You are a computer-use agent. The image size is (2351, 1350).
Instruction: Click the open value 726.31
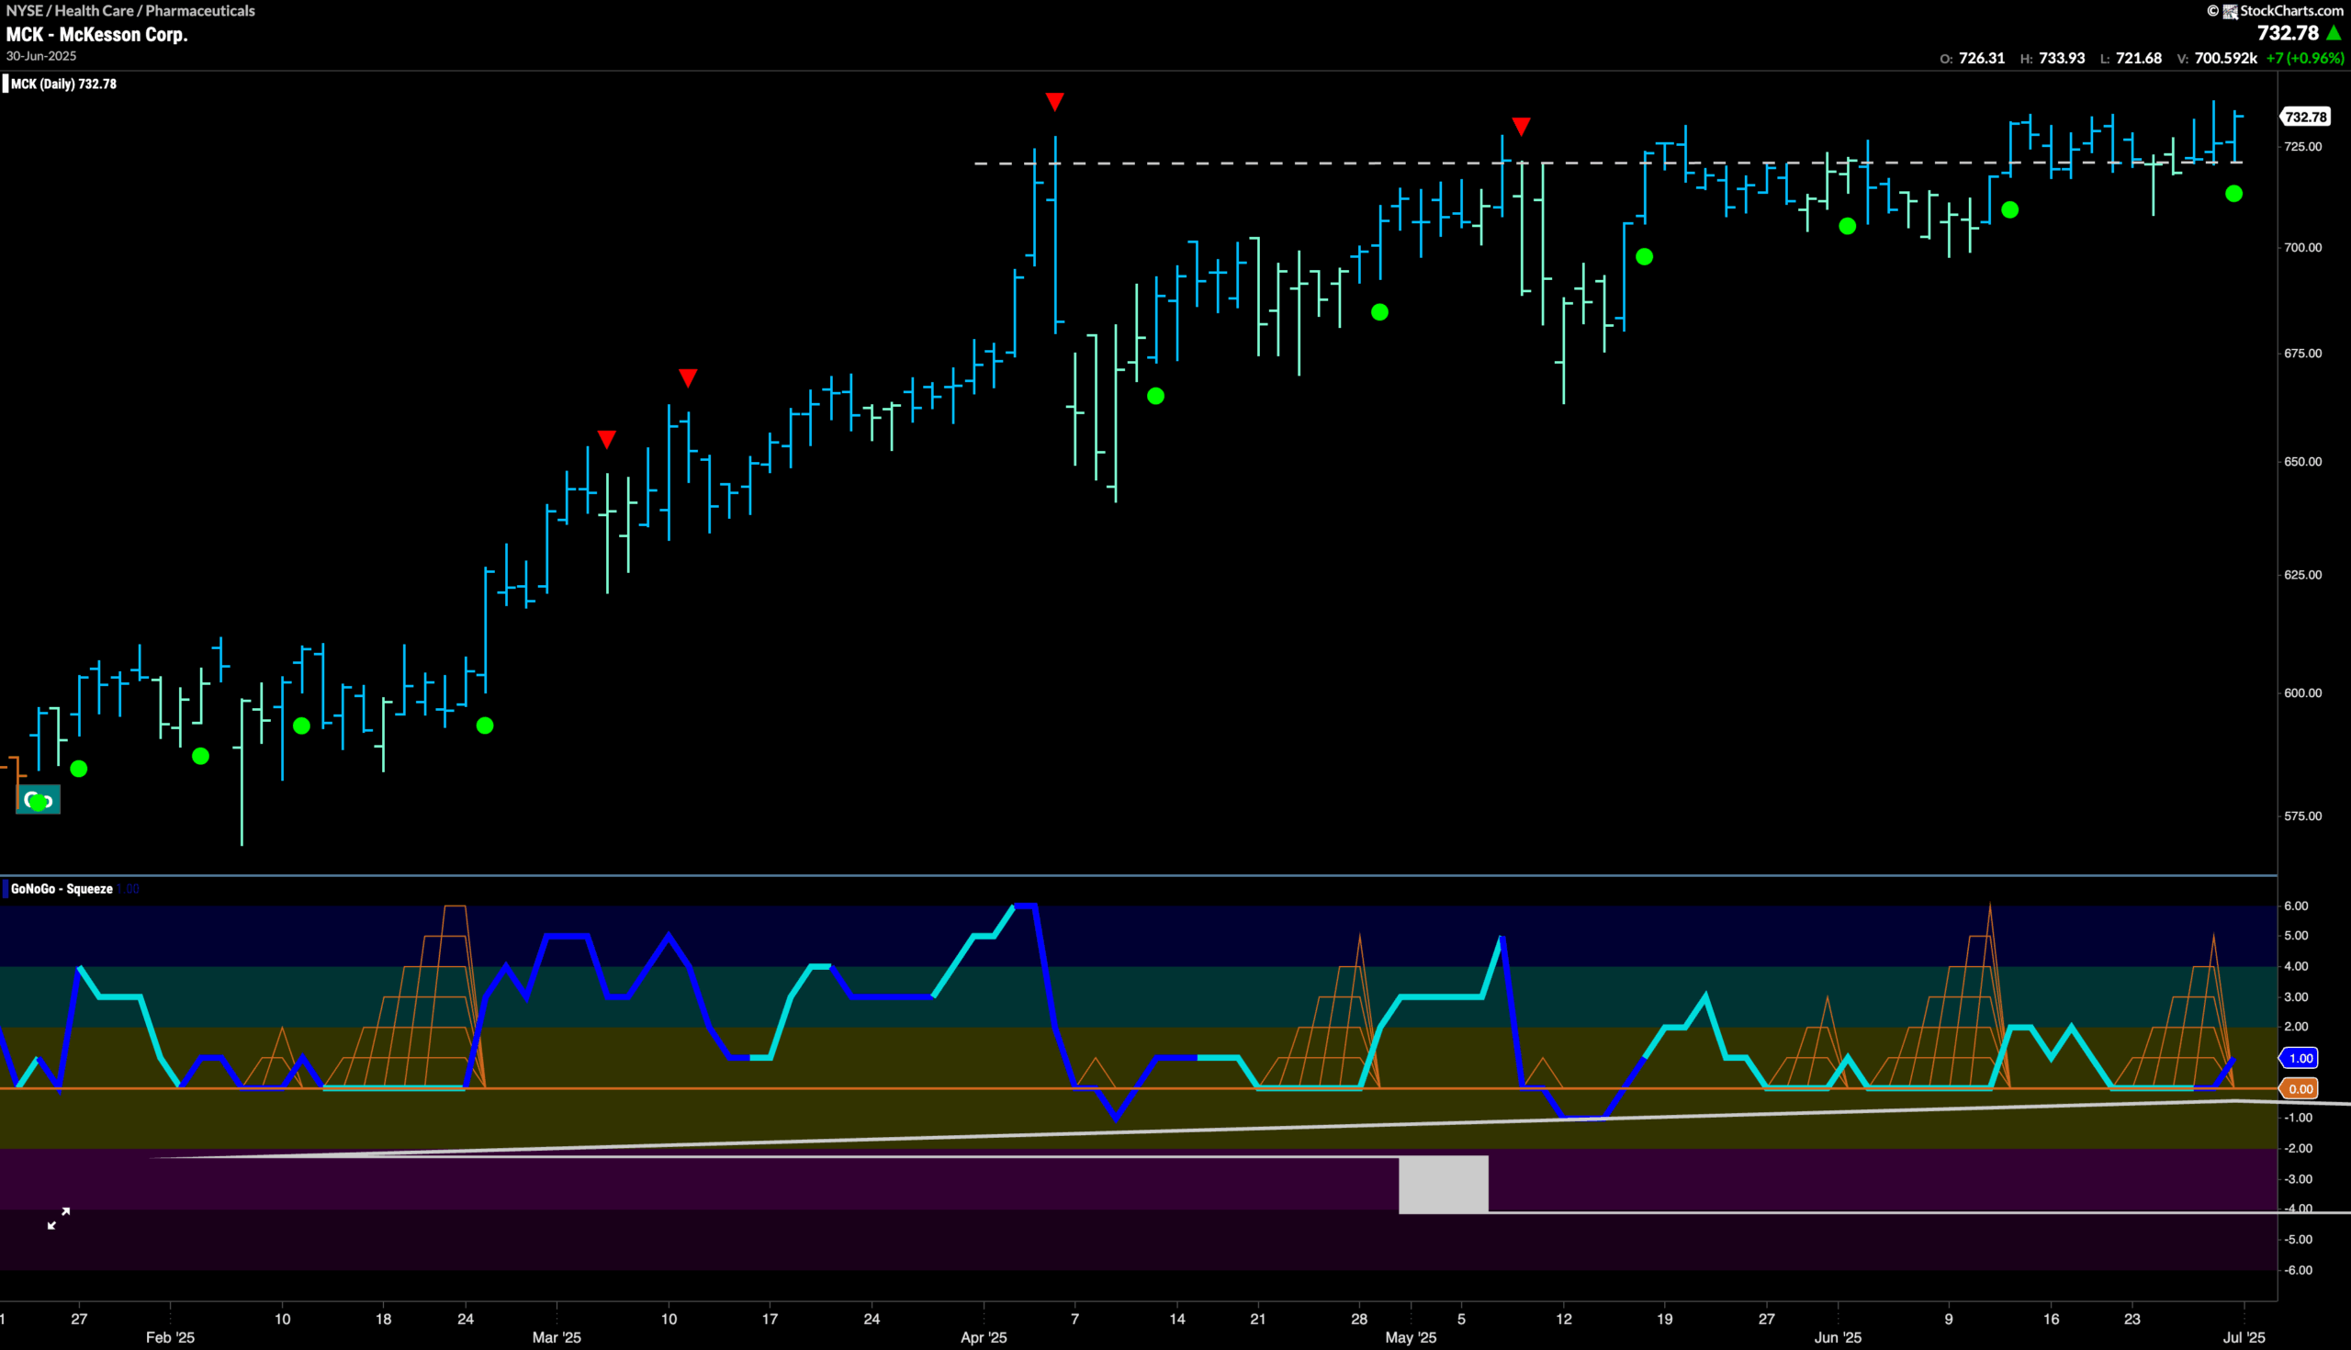1981,58
